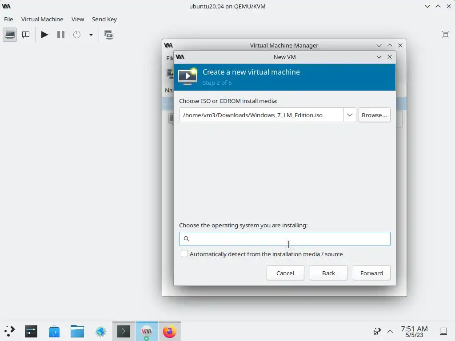Screen dimensions: 455x341
Task: Focus the operating system search field
Action: pyautogui.click(x=285, y=239)
